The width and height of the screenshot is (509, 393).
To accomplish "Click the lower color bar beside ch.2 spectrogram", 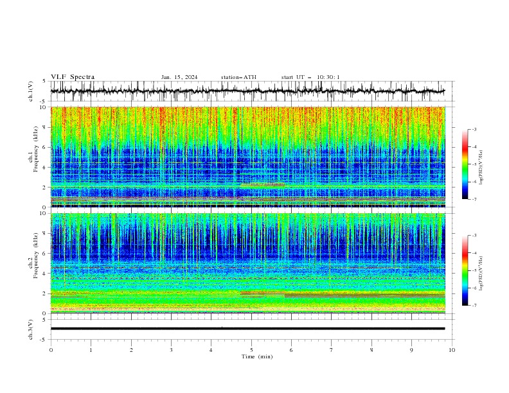I will click(x=465, y=270).
